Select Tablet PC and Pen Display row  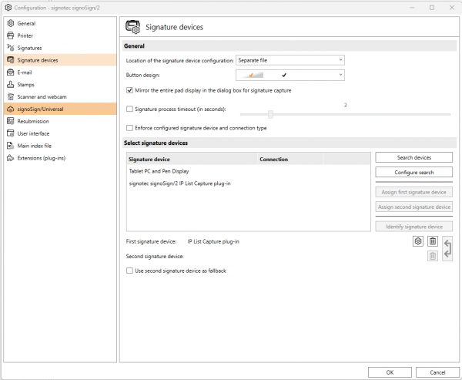point(249,171)
